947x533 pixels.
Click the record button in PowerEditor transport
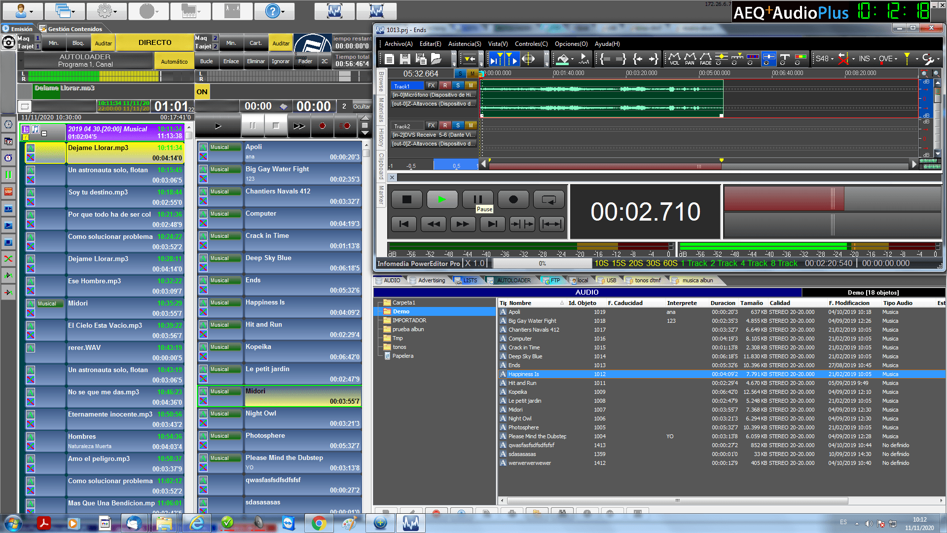click(513, 199)
